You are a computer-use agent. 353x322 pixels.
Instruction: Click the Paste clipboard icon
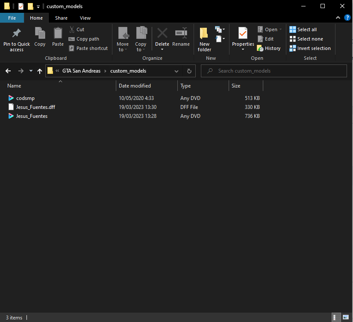click(x=58, y=33)
